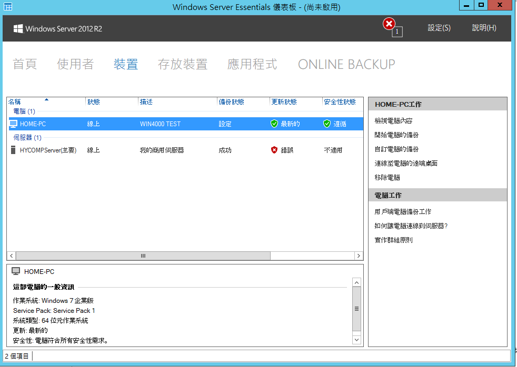Open the ONLINE BACKUP tab

346,64
